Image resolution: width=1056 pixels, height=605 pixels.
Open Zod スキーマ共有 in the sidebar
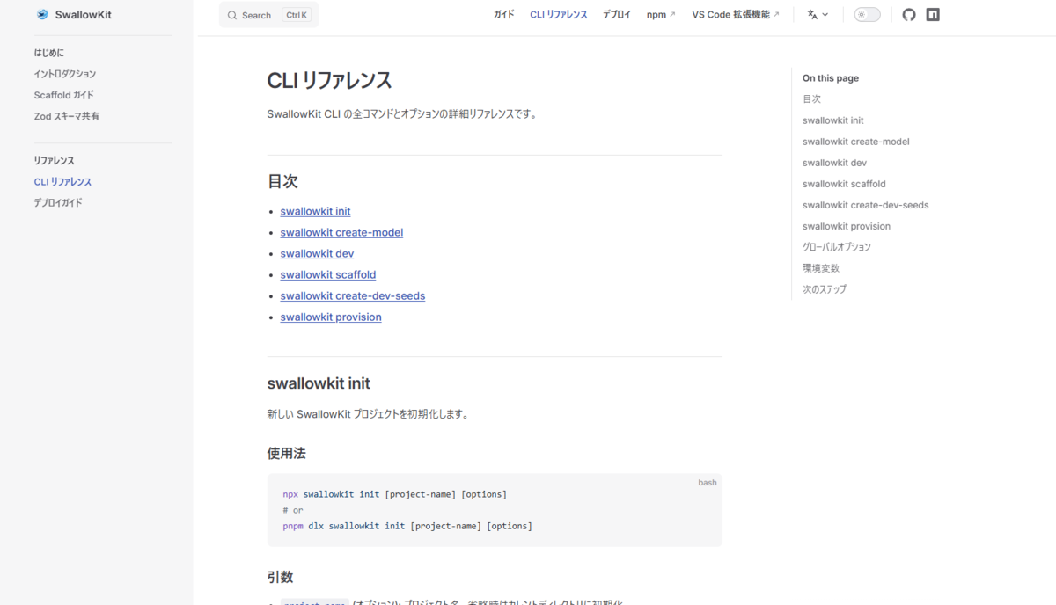pyautogui.click(x=67, y=116)
